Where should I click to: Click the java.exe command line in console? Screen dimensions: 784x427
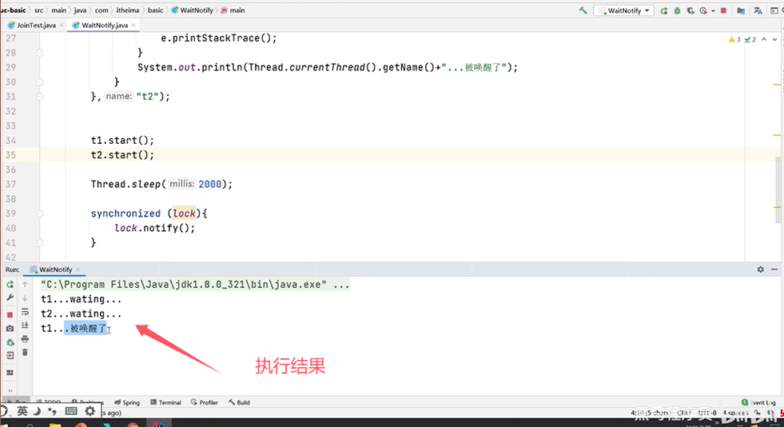195,285
